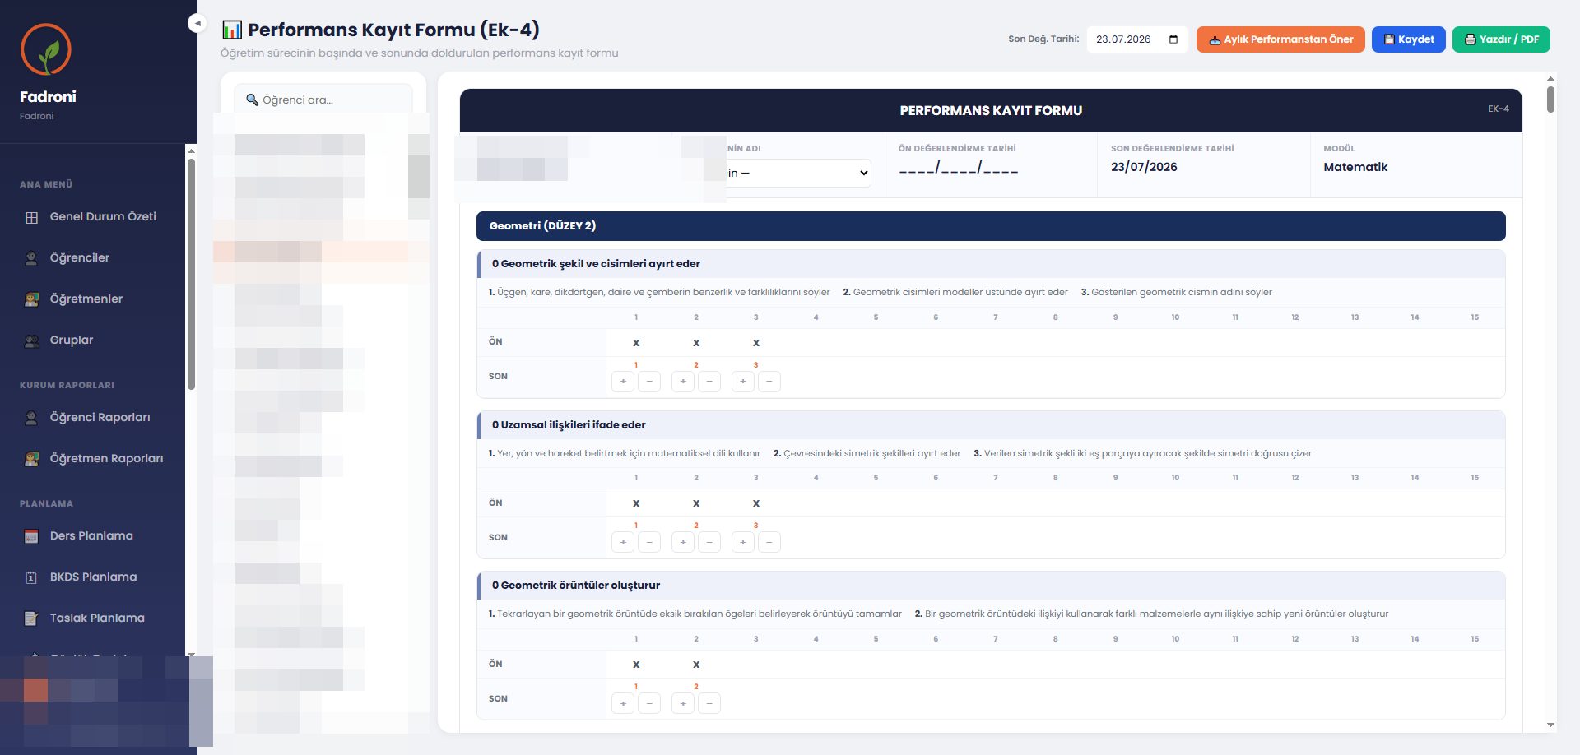Image resolution: width=1580 pixels, height=755 pixels.
Task: Go to BKDS Planlama
Action: coord(93,577)
